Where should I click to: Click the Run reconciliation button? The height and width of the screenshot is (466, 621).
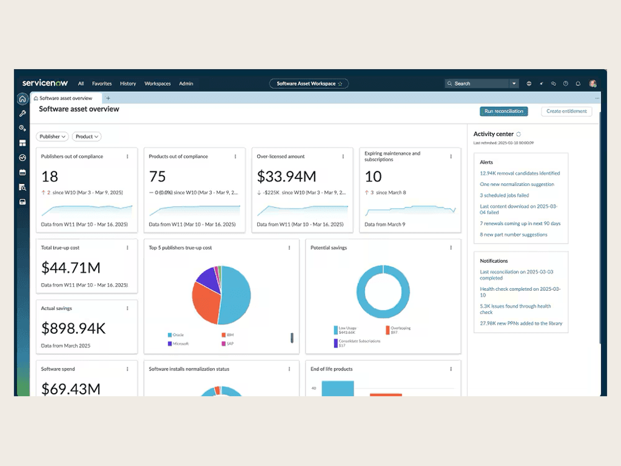(x=504, y=111)
